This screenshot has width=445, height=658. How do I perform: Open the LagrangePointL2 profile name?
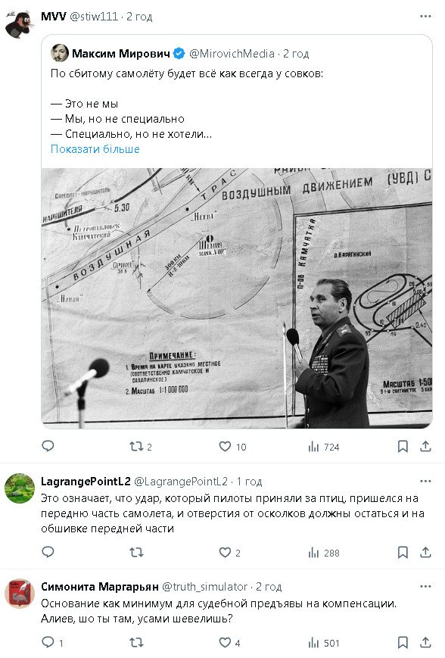pos(86,482)
